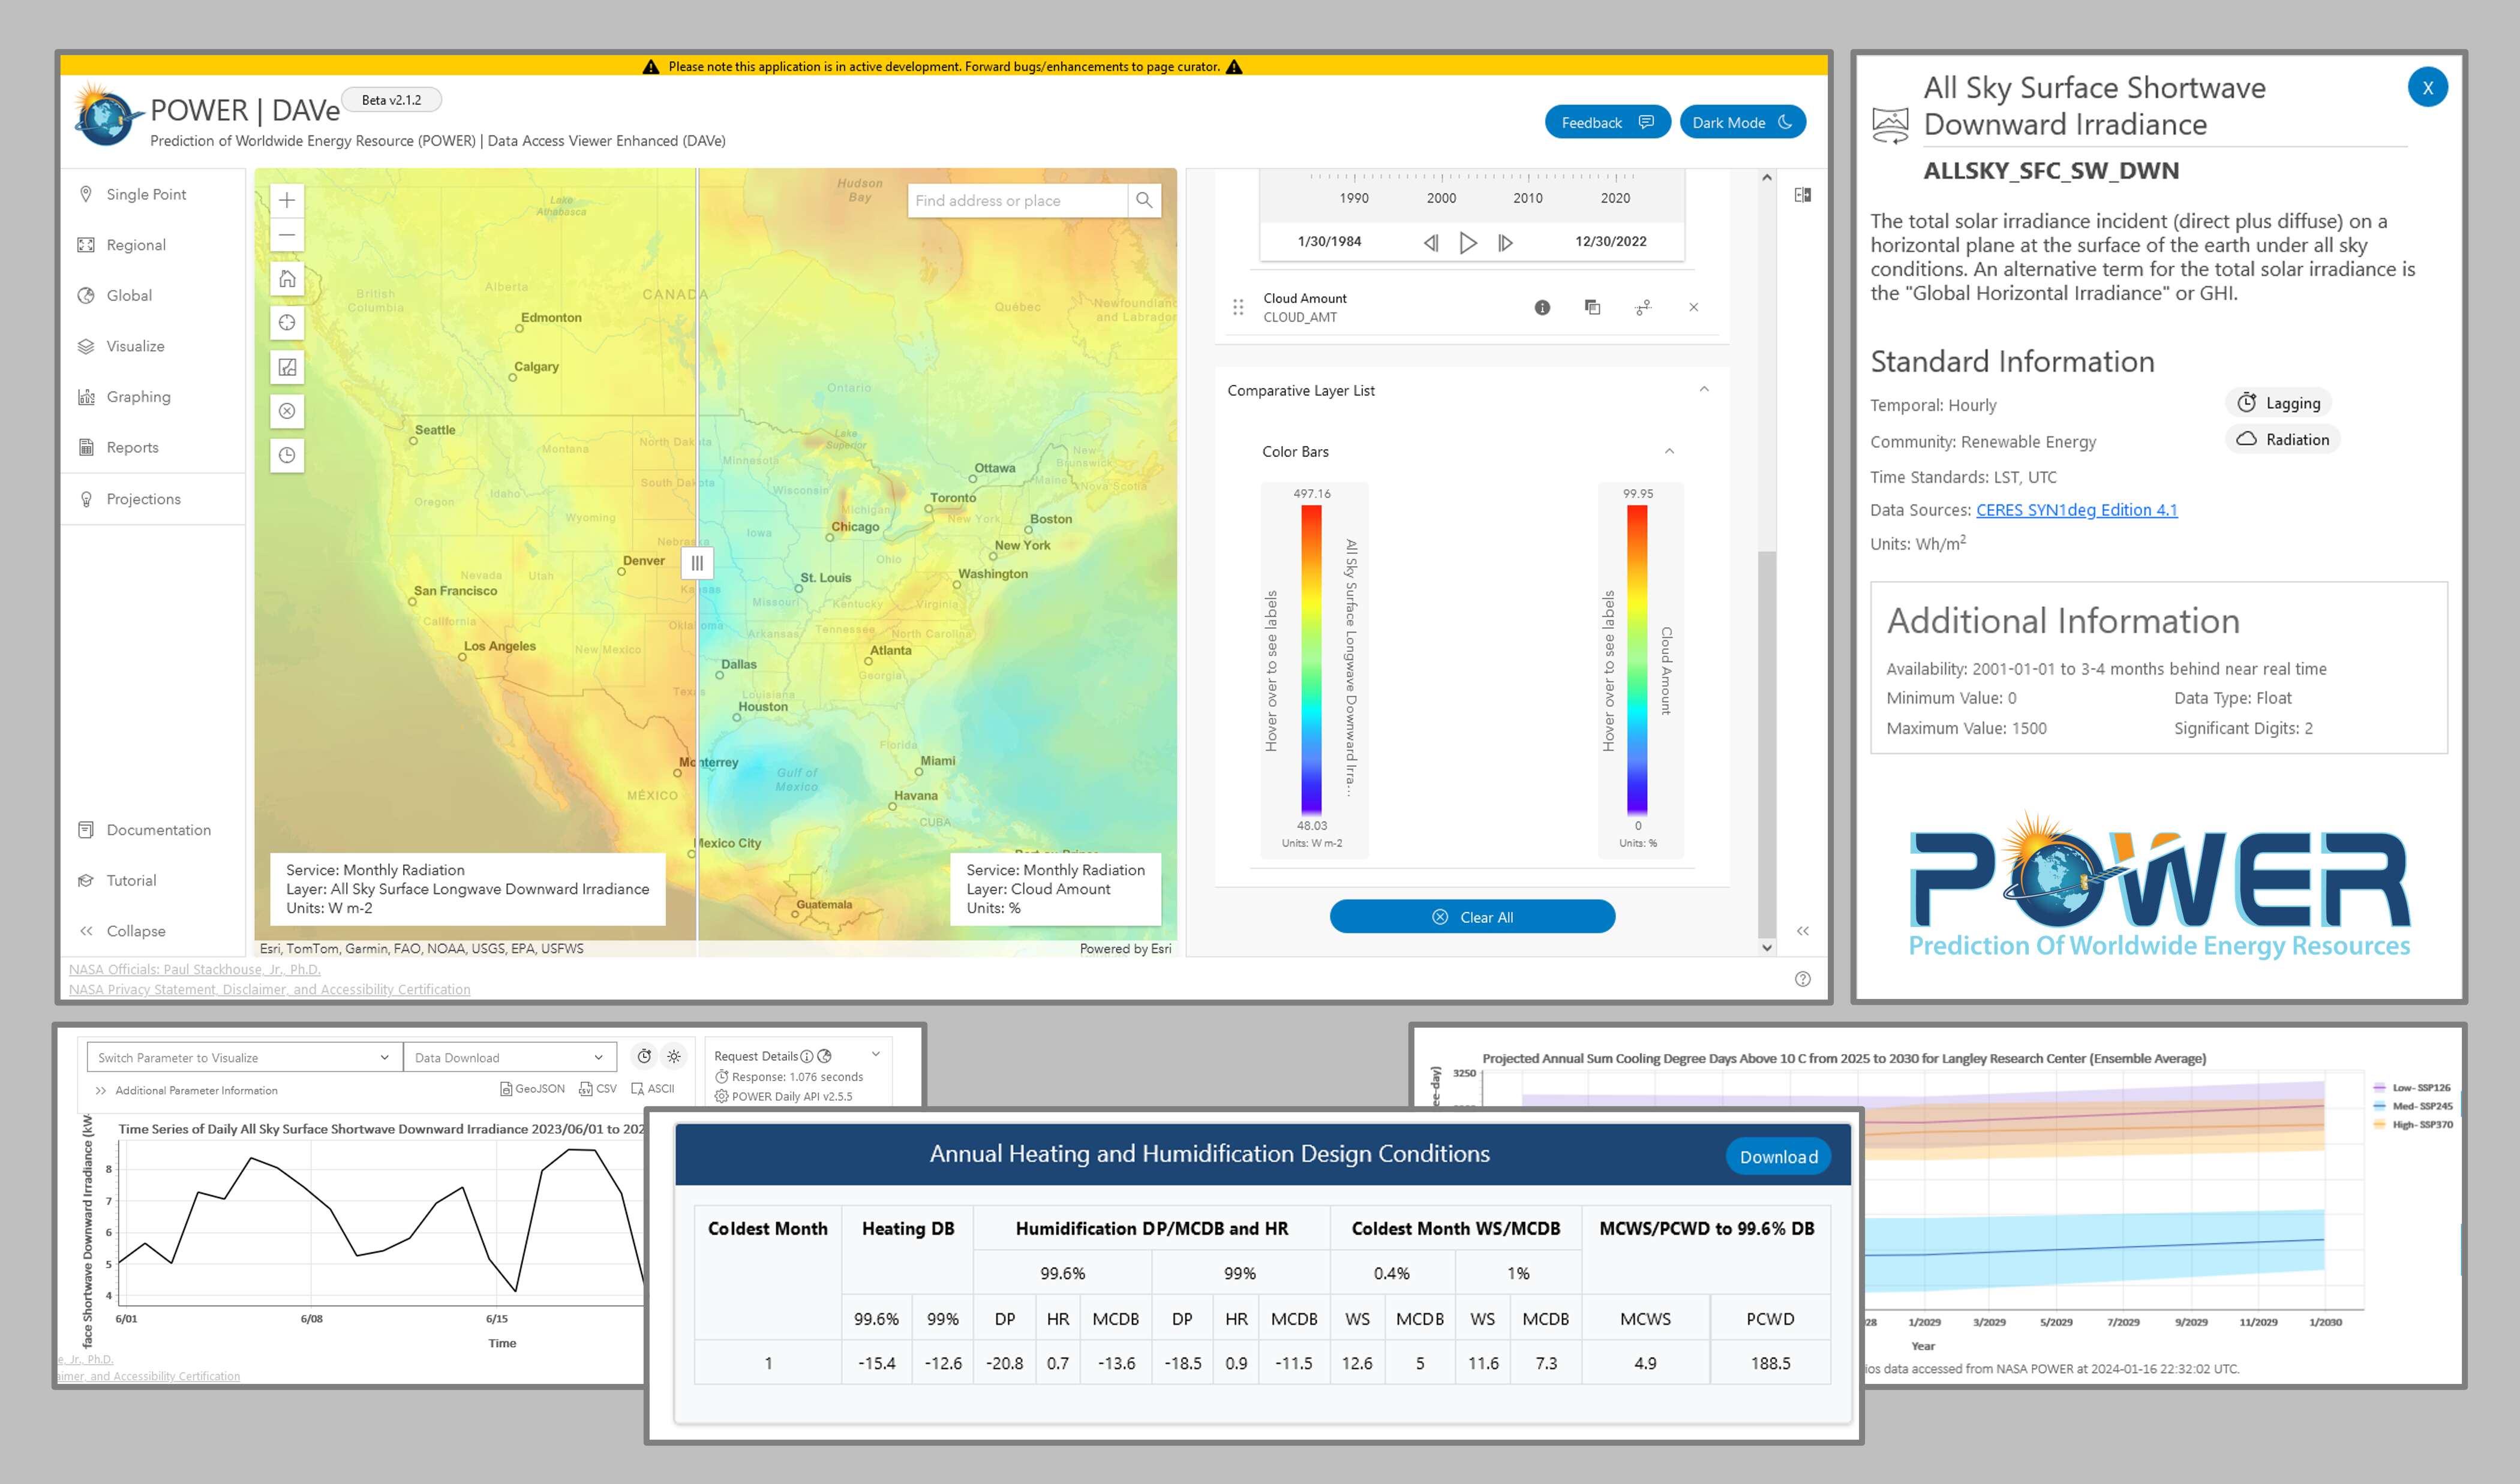Screen dimensions: 2520x1484
Task: Open CERES SYN1deg Edition 4.1 link
Action: coord(2076,510)
